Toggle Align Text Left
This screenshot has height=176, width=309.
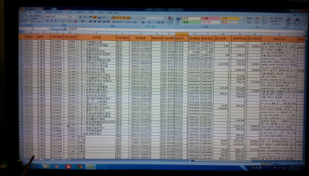click(90, 22)
